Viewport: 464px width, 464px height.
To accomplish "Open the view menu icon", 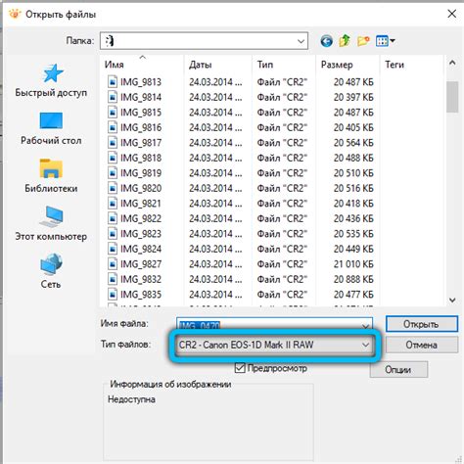I will (385, 41).
